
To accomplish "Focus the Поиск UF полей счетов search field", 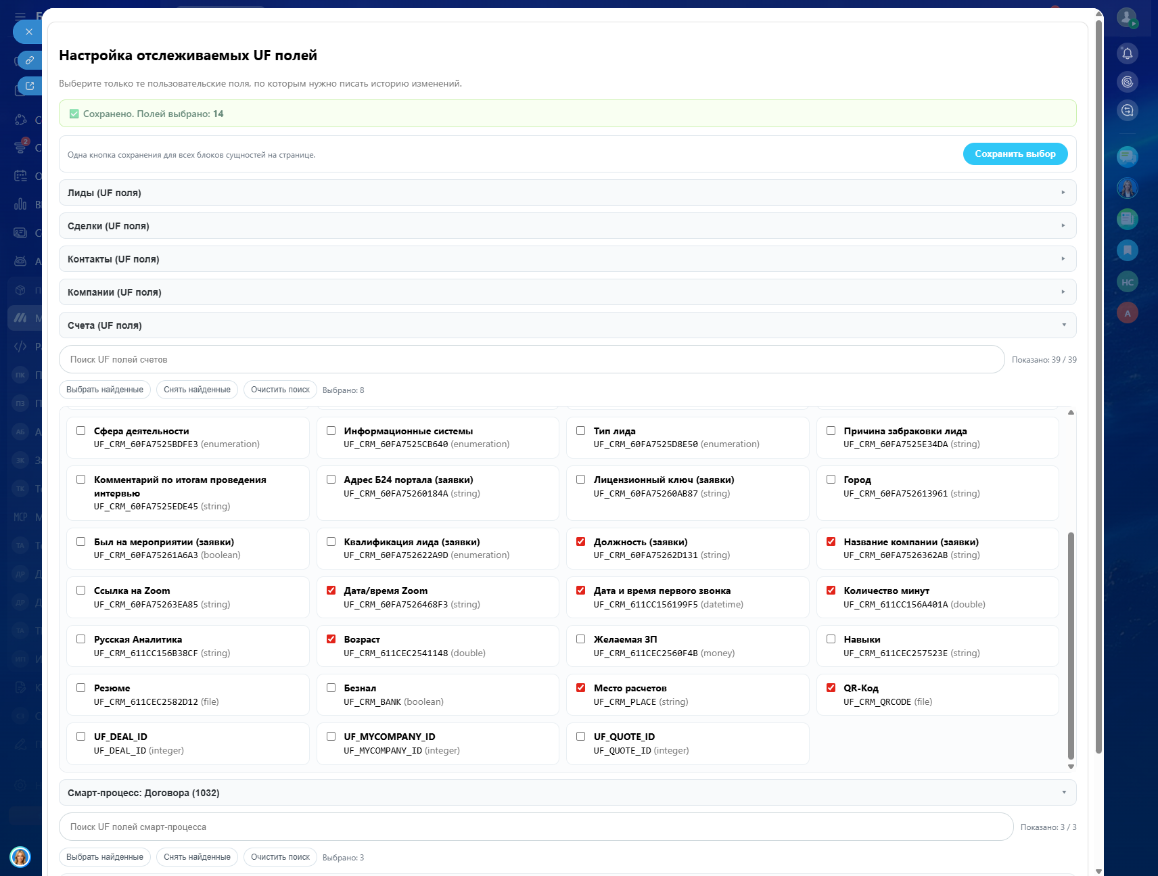I will tap(531, 359).
